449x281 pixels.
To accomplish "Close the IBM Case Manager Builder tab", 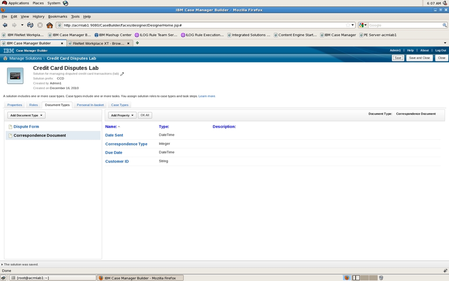I will [x=62, y=43].
